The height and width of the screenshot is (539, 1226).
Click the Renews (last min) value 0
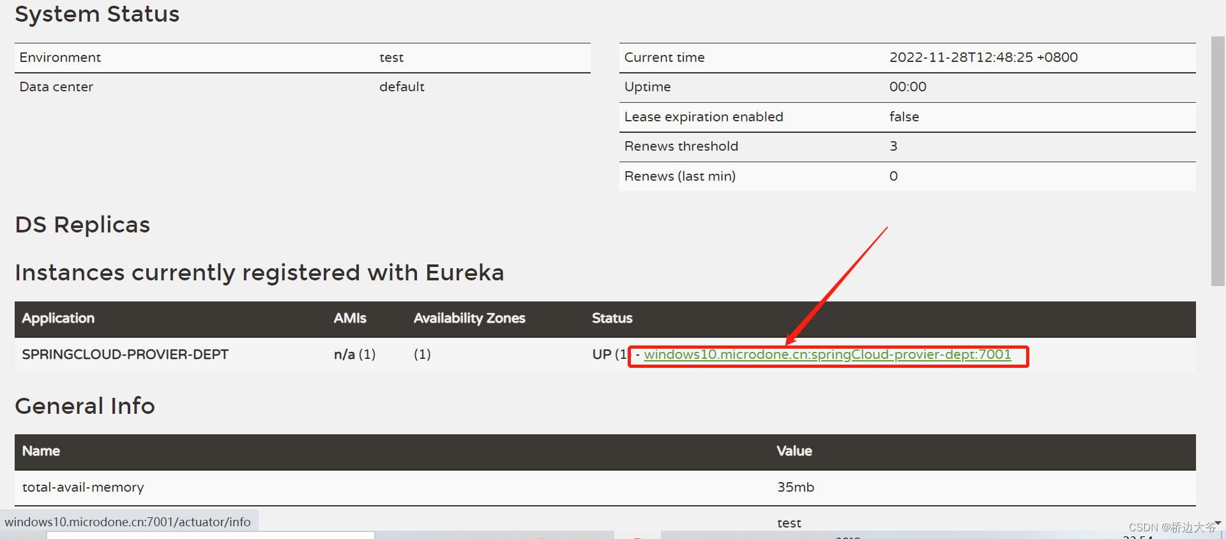(x=893, y=176)
